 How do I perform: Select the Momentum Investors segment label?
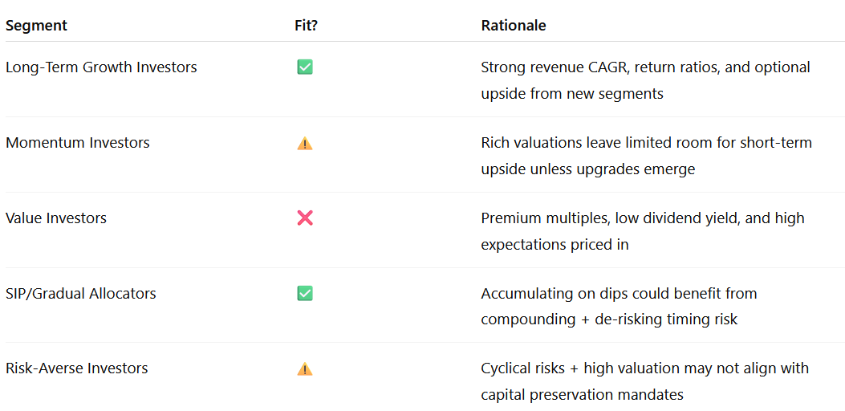(78, 143)
